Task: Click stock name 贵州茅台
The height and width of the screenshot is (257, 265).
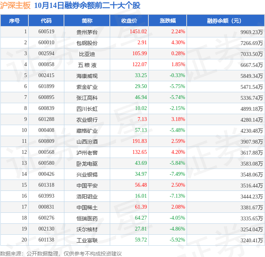Action: click(87, 32)
